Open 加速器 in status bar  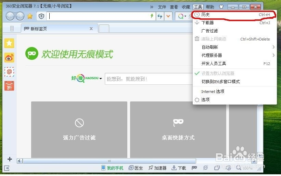tap(157, 168)
